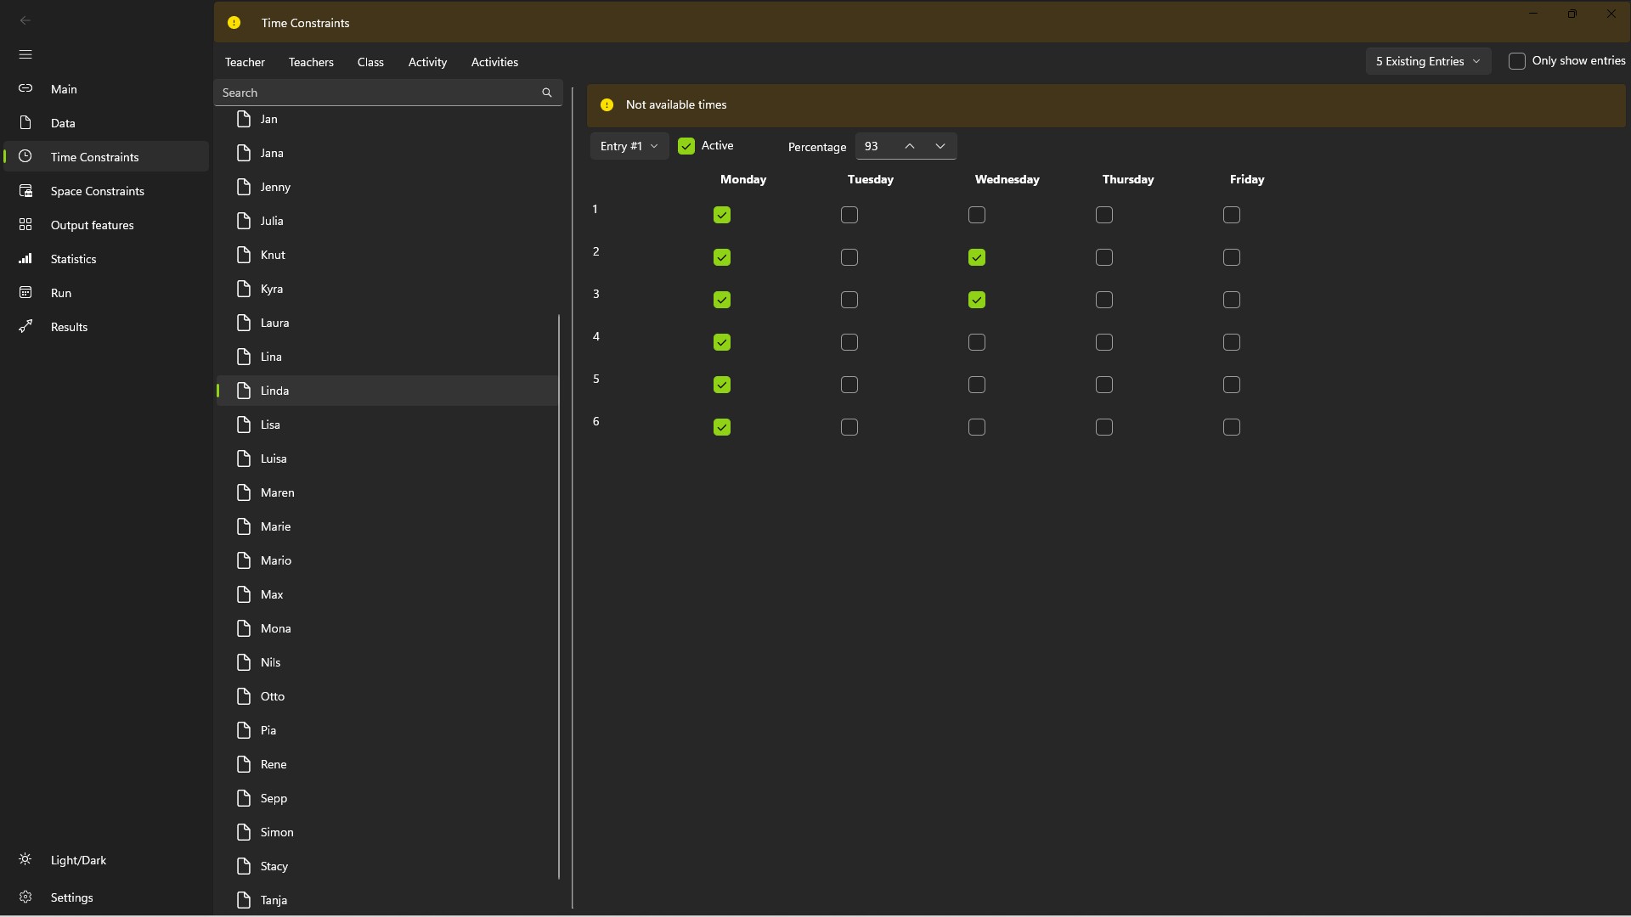Open the 5 Existing Entries dropdown
Image resolution: width=1631 pixels, height=917 pixels.
pyautogui.click(x=1428, y=61)
